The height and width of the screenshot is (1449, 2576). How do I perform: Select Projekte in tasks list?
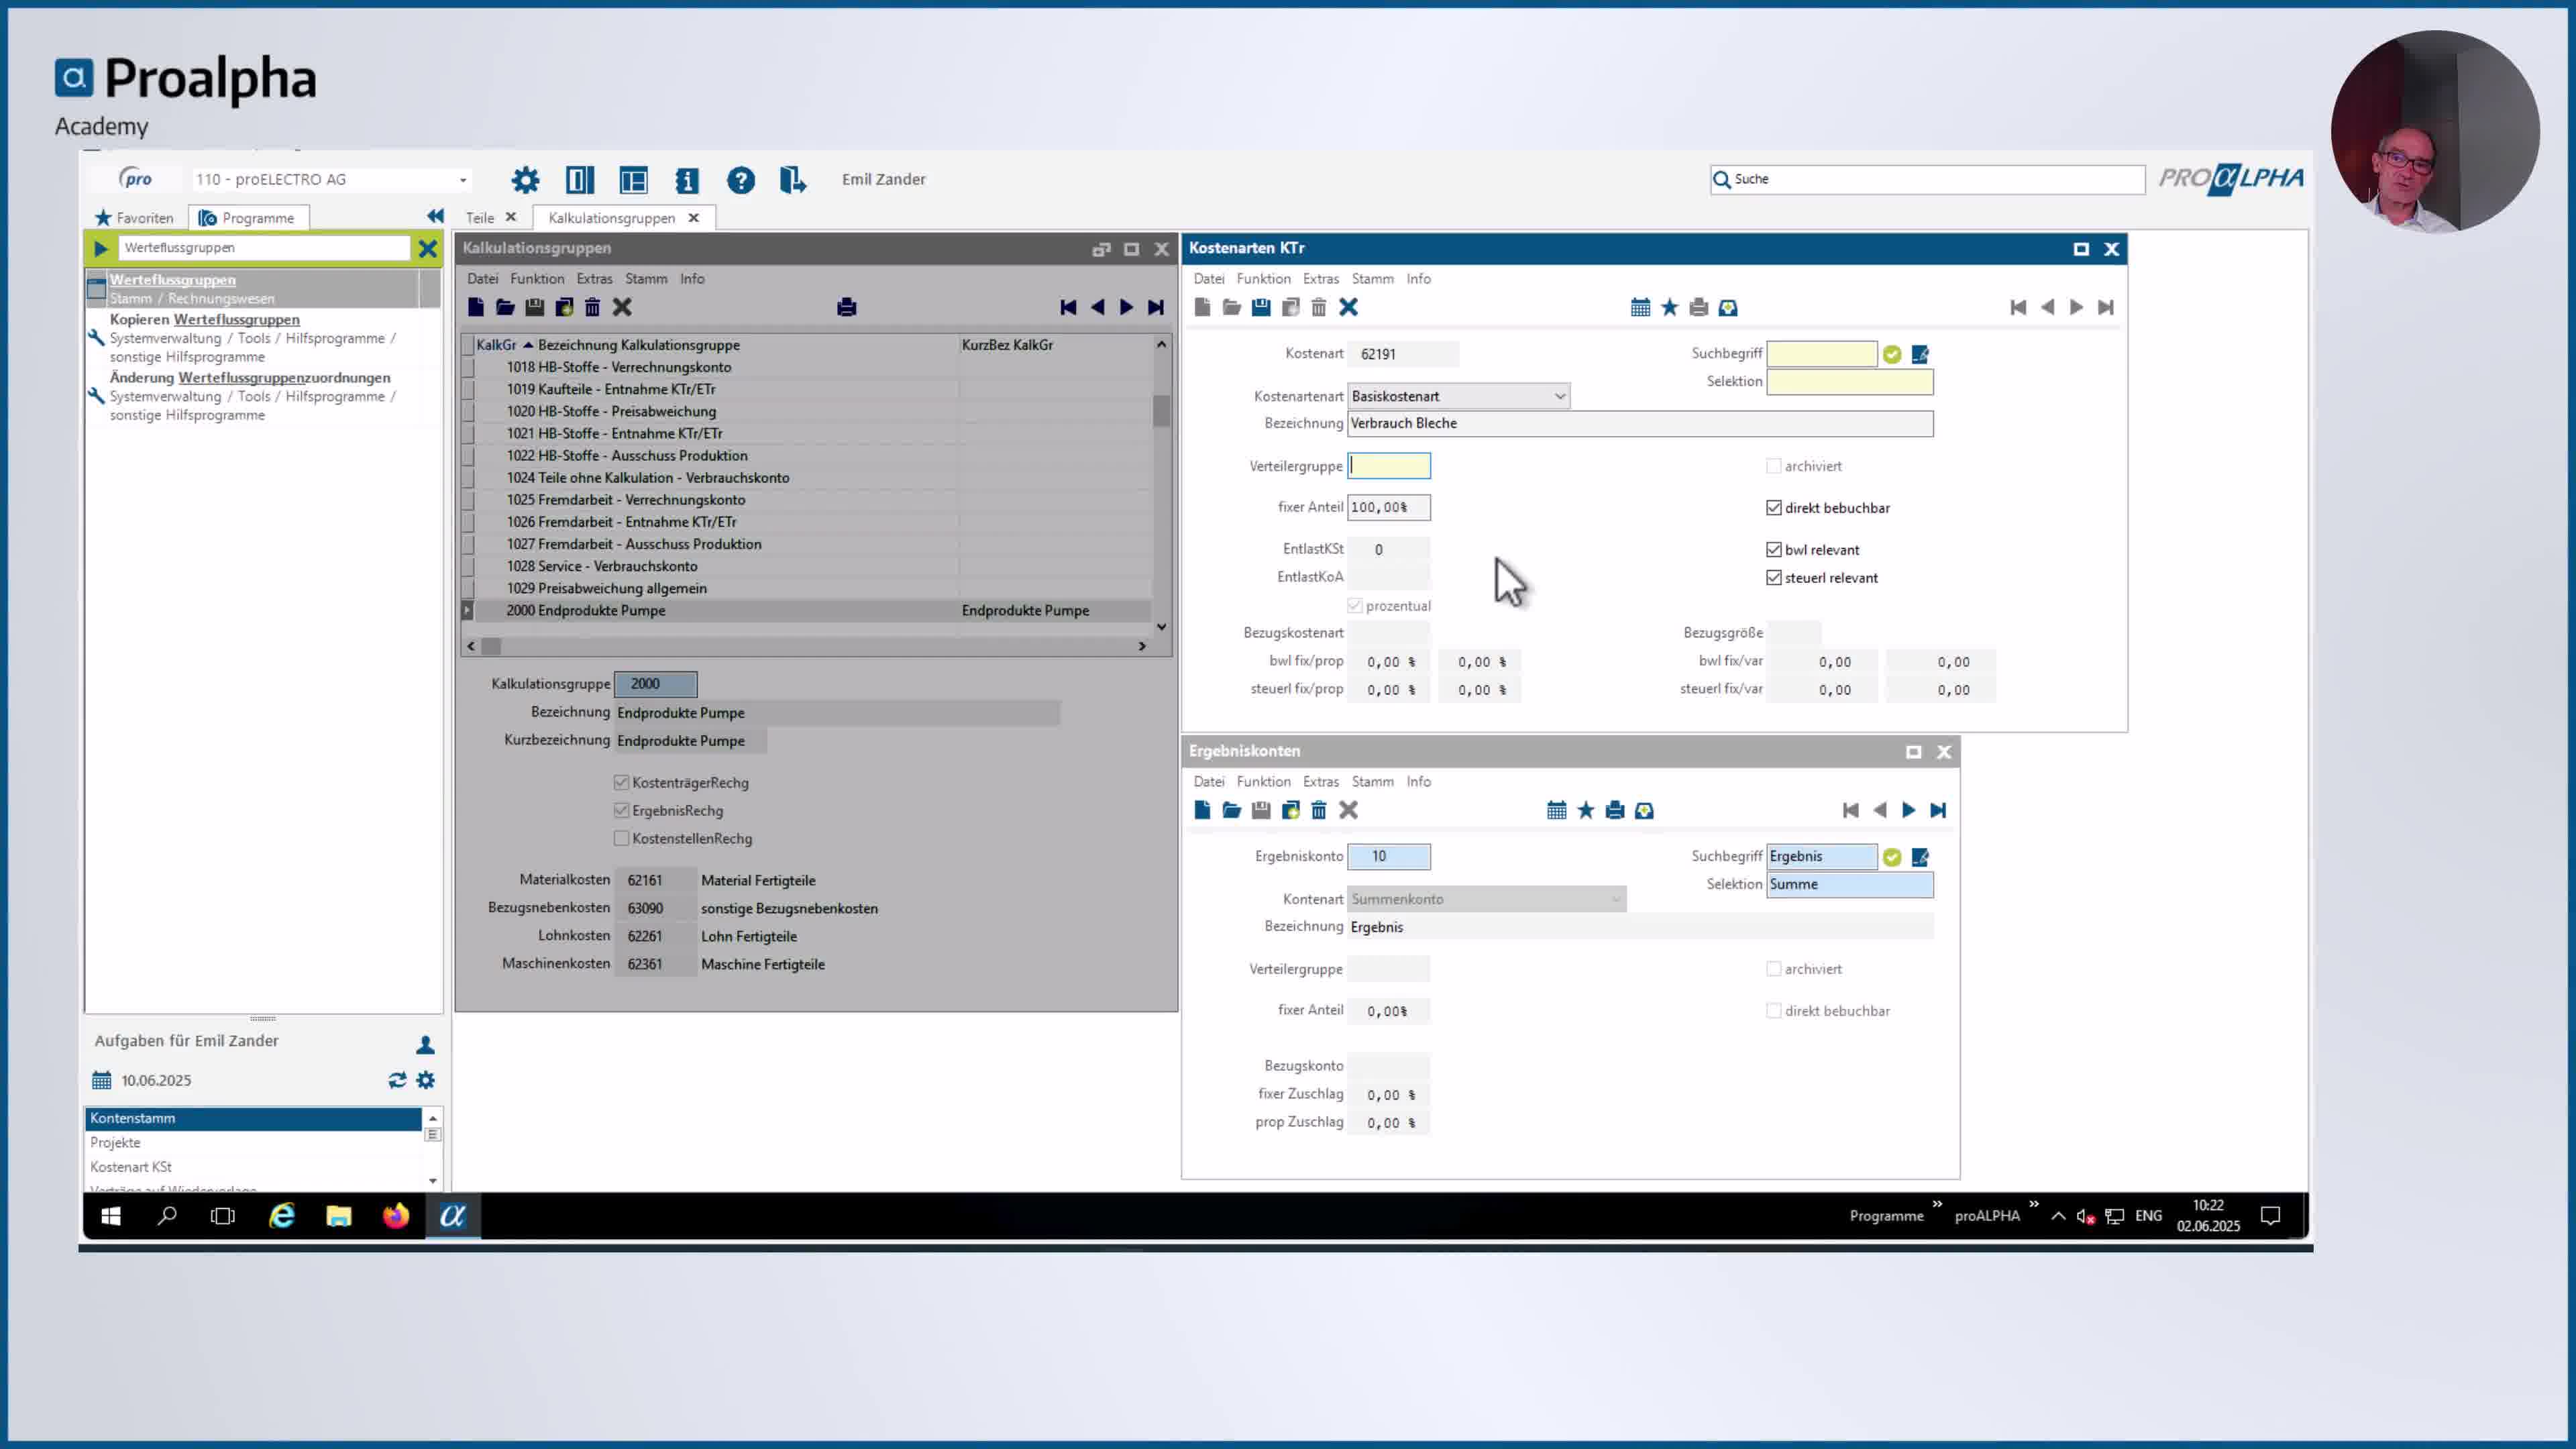[x=253, y=1143]
